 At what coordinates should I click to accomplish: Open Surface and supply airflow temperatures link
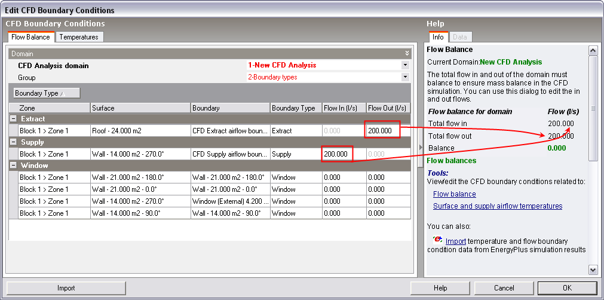[497, 206]
